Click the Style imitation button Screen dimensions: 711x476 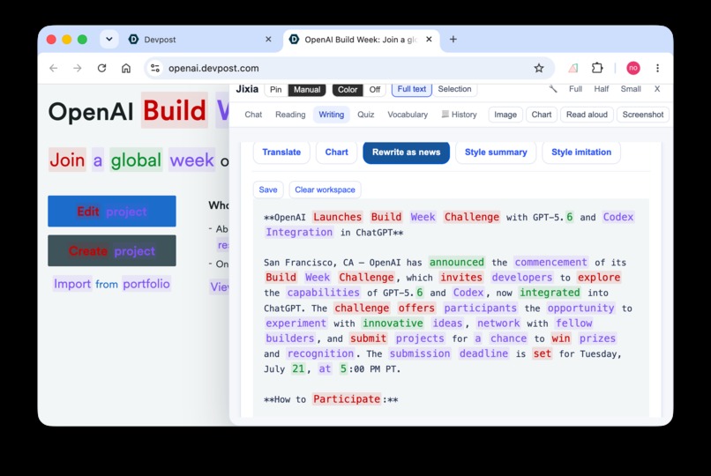[581, 152]
